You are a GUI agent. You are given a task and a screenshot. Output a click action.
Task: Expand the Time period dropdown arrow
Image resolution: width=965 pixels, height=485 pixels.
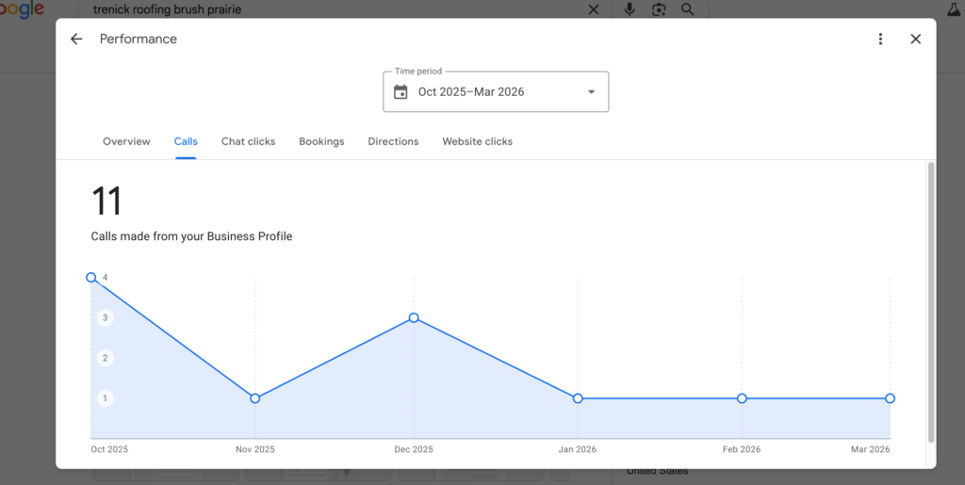click(x=591, y=91)
